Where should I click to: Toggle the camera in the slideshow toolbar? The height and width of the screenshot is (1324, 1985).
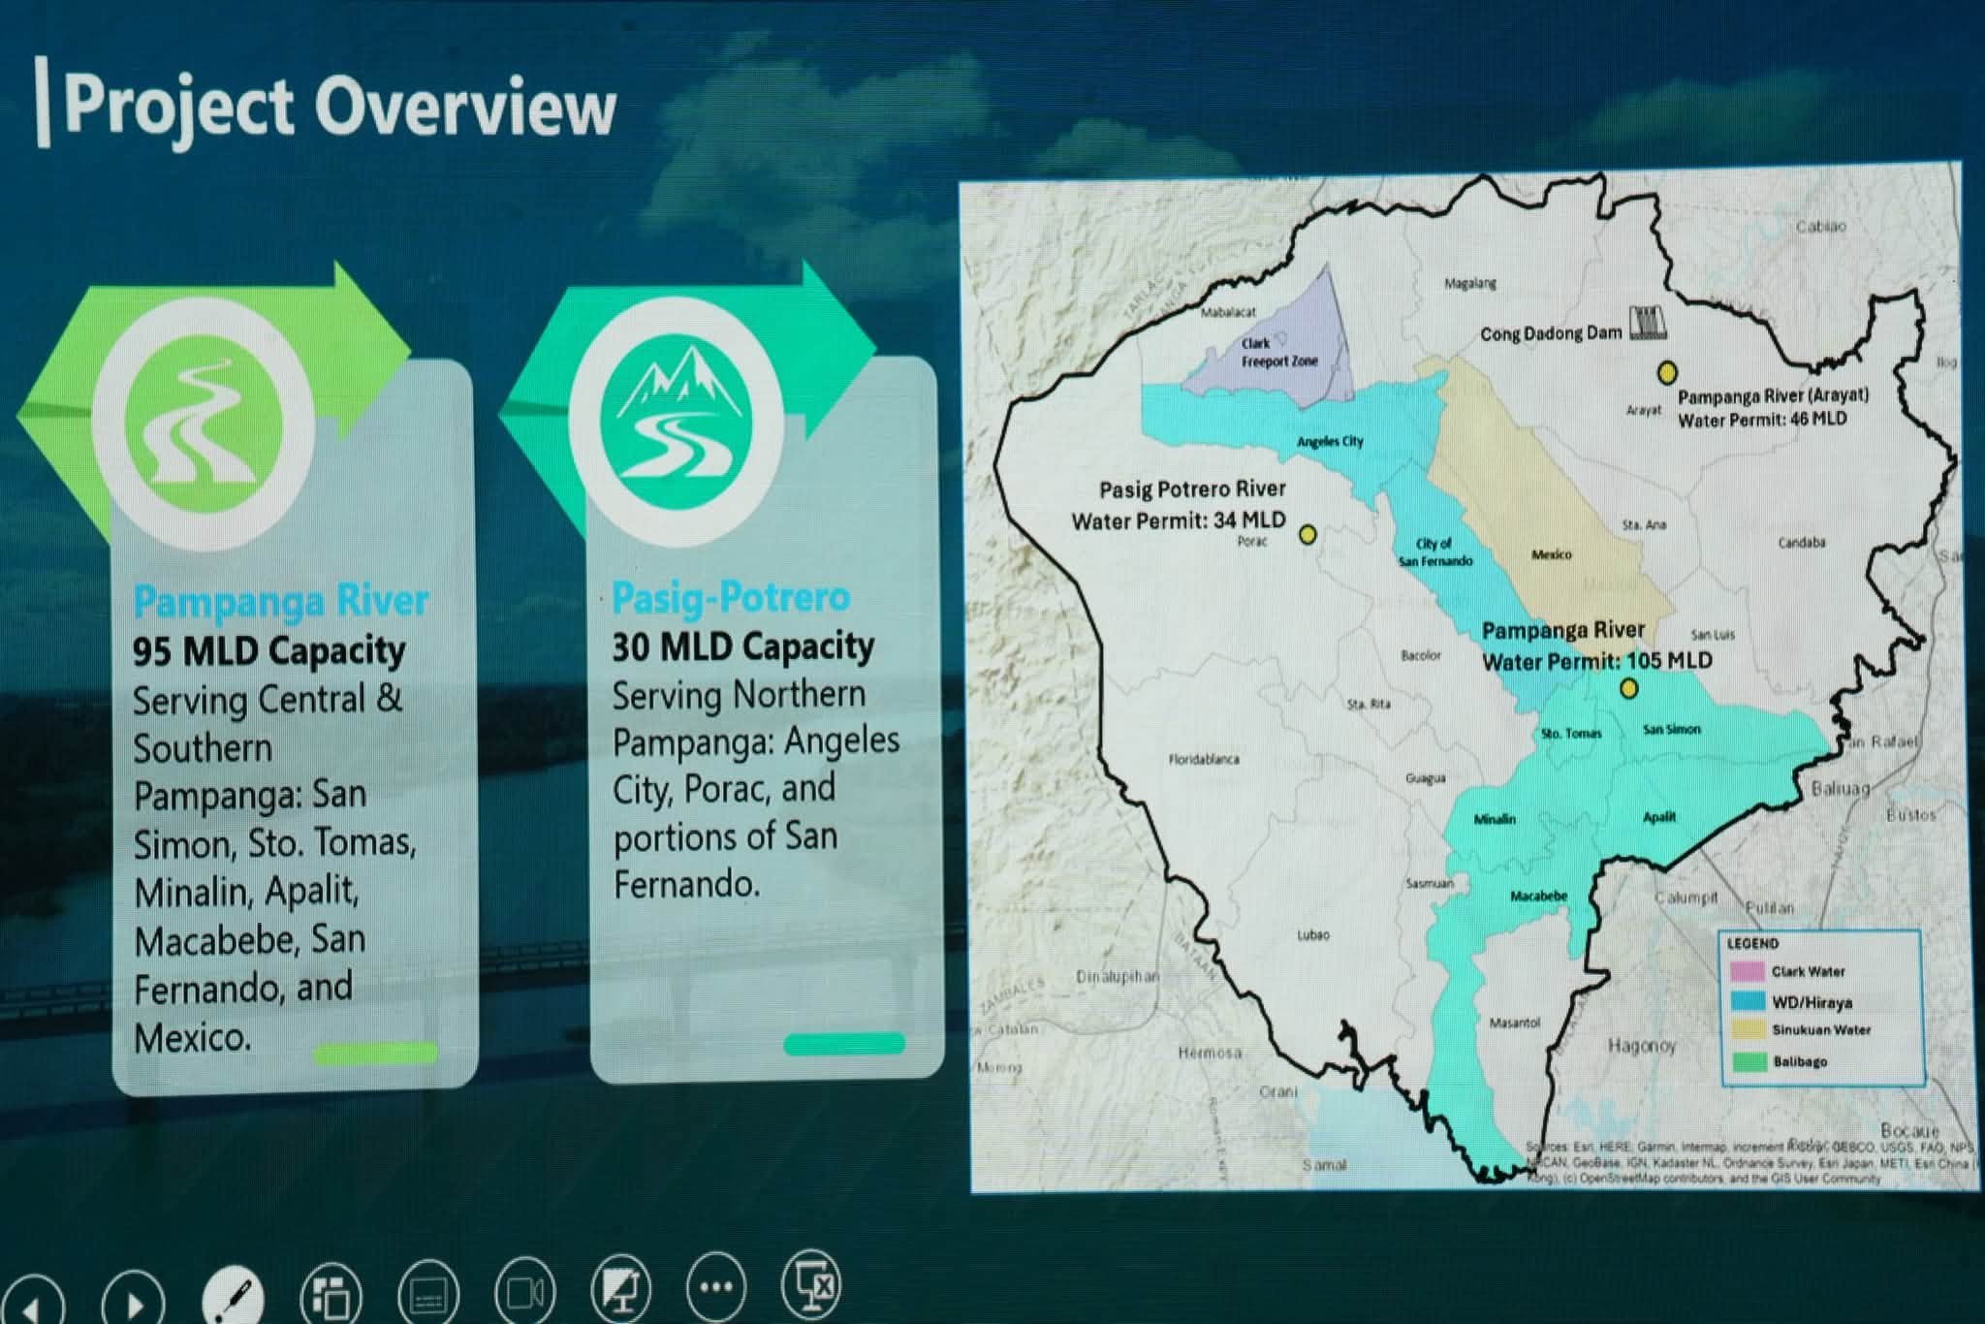(524, 1290)
